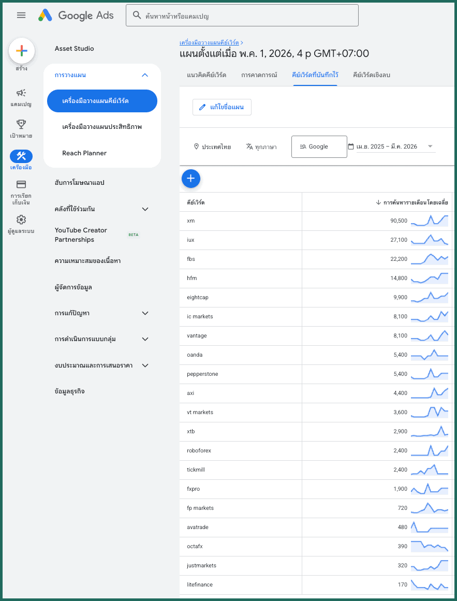
Task: Follow the เครื่องมือวางแผนคีย์เวิร์ด breadcrumb link
Action: [209, 42]
